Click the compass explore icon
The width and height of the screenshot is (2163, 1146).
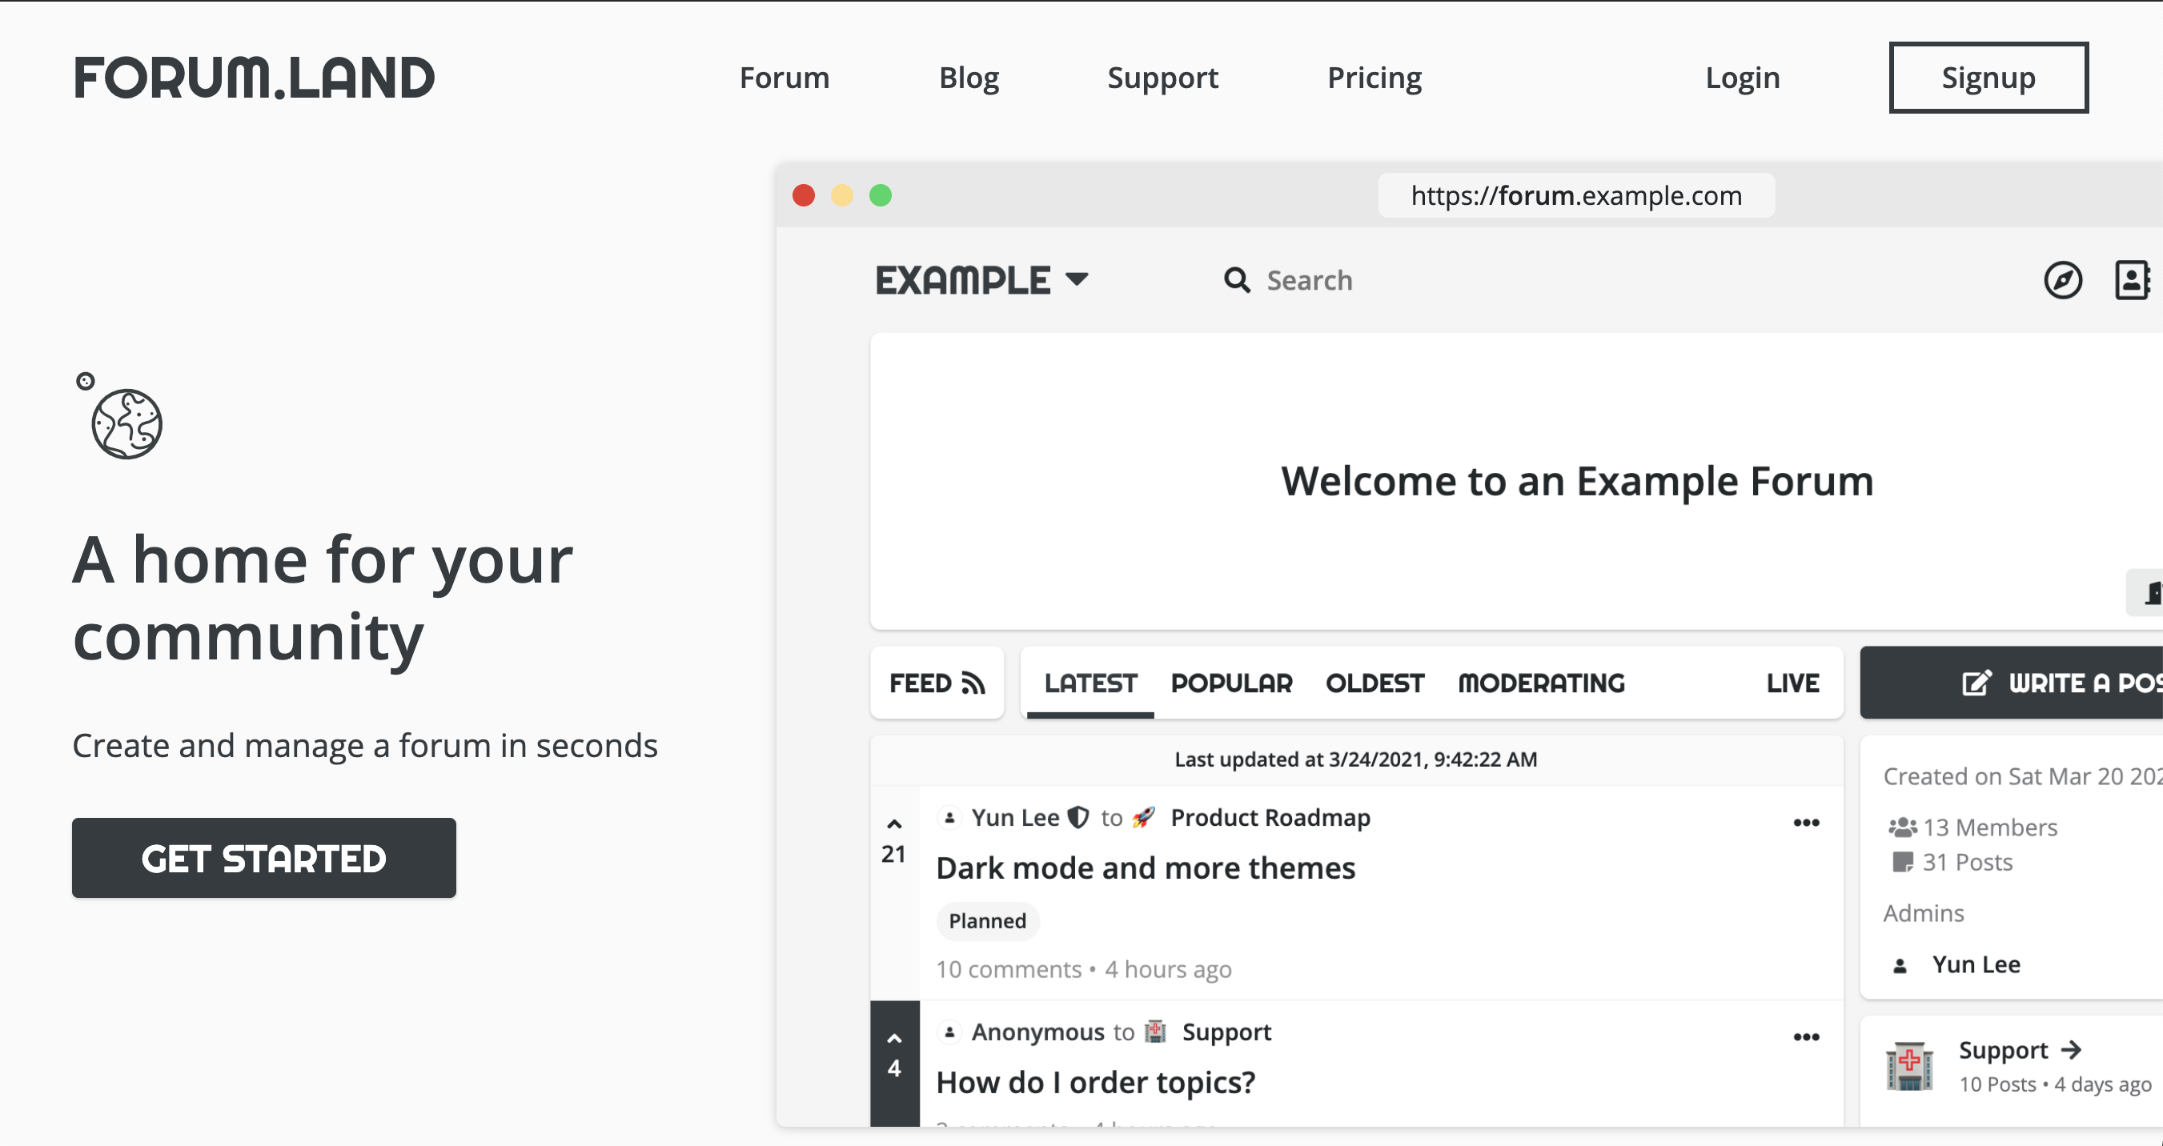(2062, 280)
